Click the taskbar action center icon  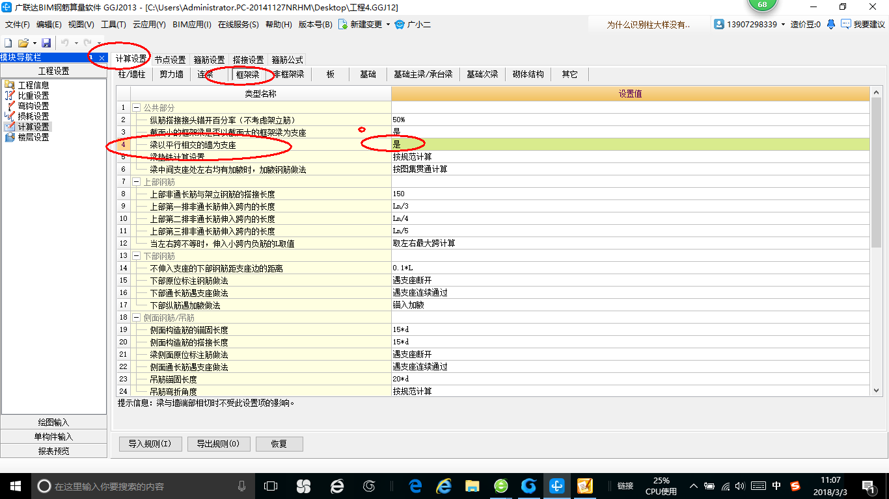coord(868,486)
